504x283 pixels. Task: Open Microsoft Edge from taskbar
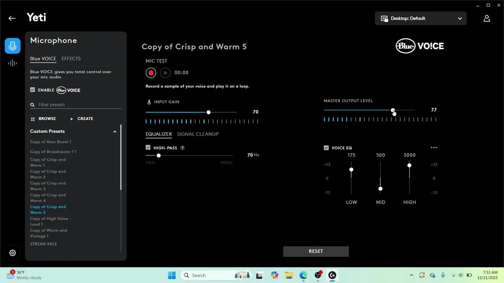(303, 276)
